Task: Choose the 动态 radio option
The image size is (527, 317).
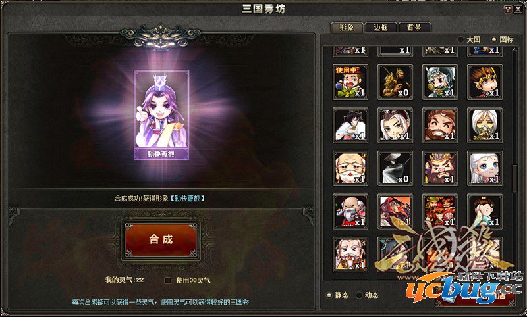Action: tap(359, 295)
